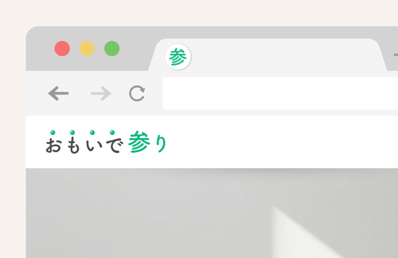This screenshot has height=258, width=398.
Task: Click the green 参 kanji in the logo
Action: [x=139, y=142]
